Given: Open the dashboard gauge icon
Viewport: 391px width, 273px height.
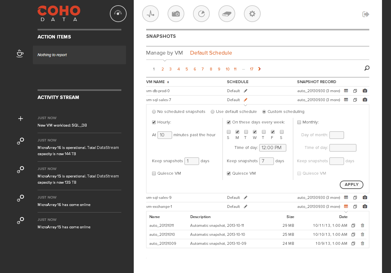Looking at the screenshot, I should point(118,14).
